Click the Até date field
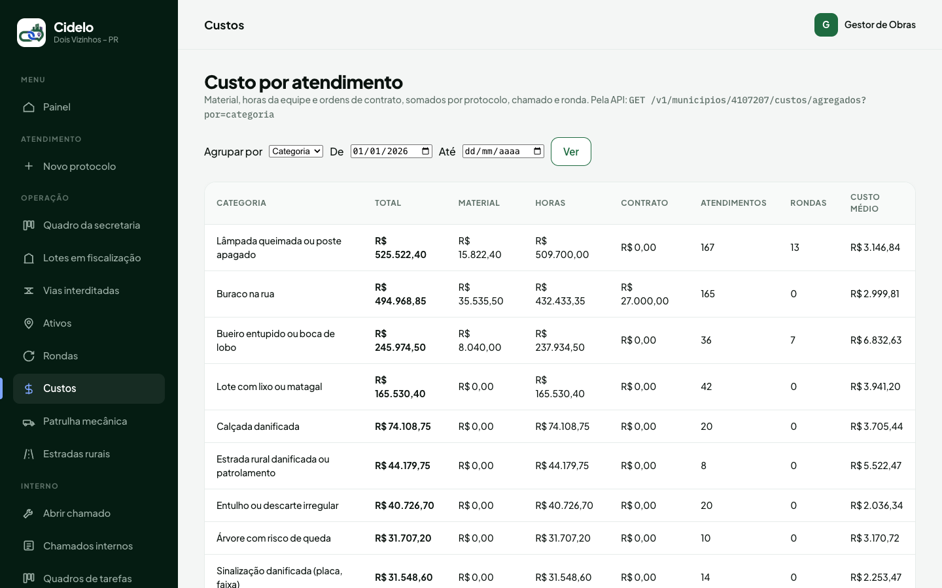Viewport: 942px width, 588px height. 503,152
